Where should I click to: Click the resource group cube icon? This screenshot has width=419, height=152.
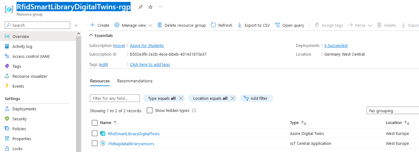click(9, 9)
